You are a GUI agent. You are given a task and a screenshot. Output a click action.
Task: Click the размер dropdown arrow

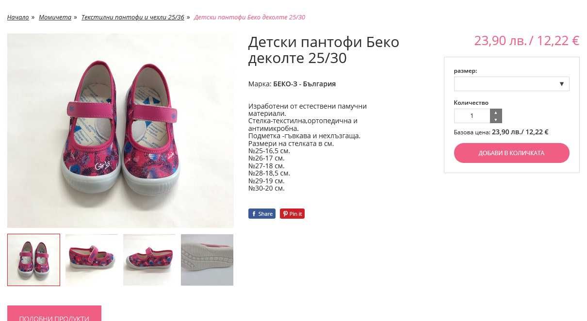pos(562,84)
